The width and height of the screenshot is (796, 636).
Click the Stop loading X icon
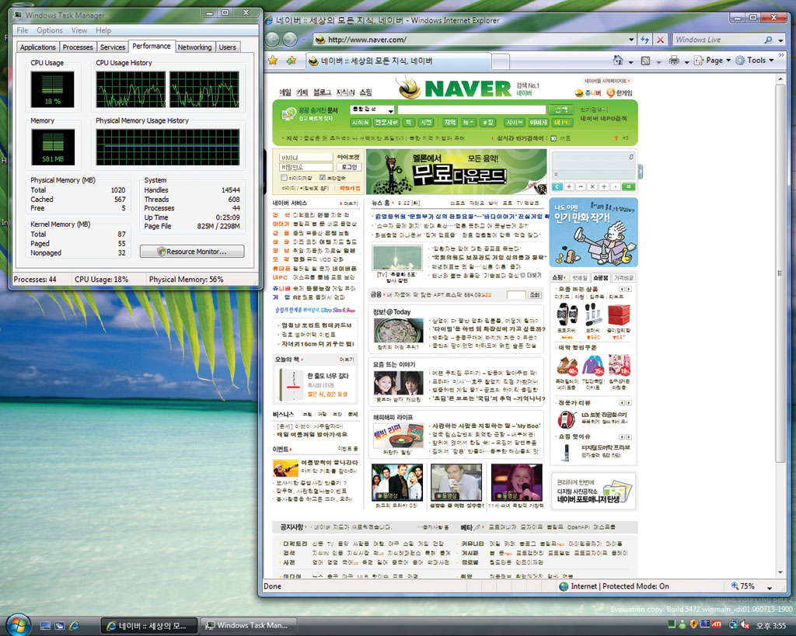click(x=661, y=40)
